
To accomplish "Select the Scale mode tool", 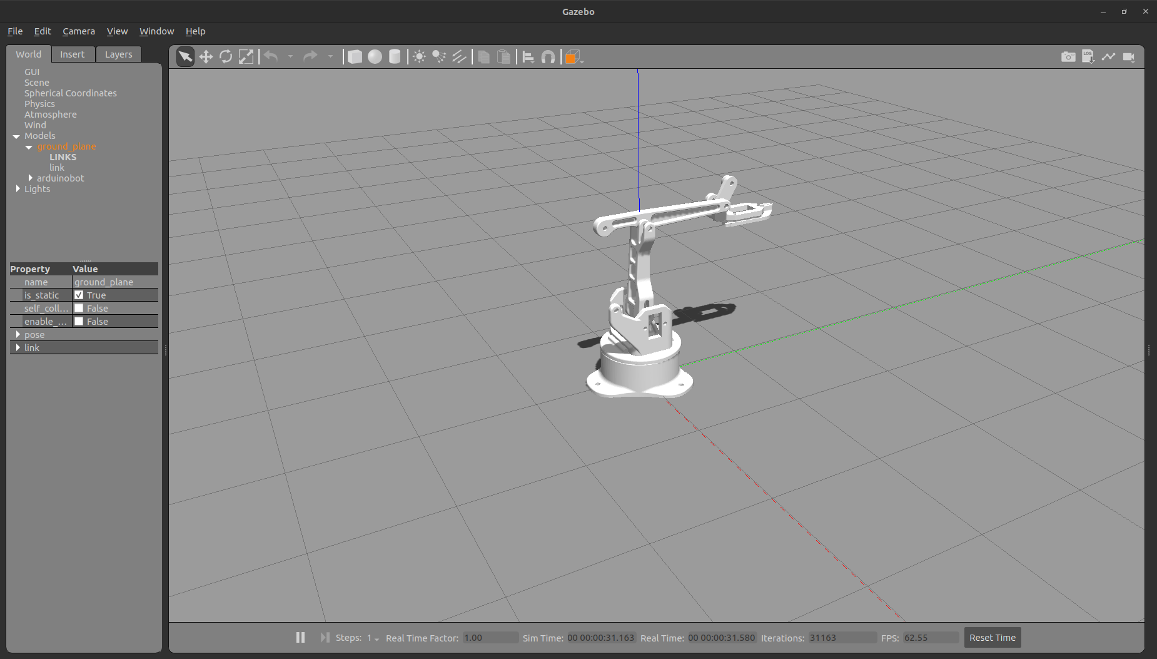I will [x=246, y=56].
